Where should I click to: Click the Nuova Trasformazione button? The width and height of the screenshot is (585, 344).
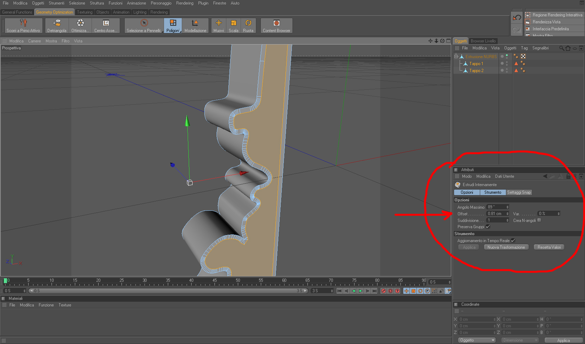(506, 247)
